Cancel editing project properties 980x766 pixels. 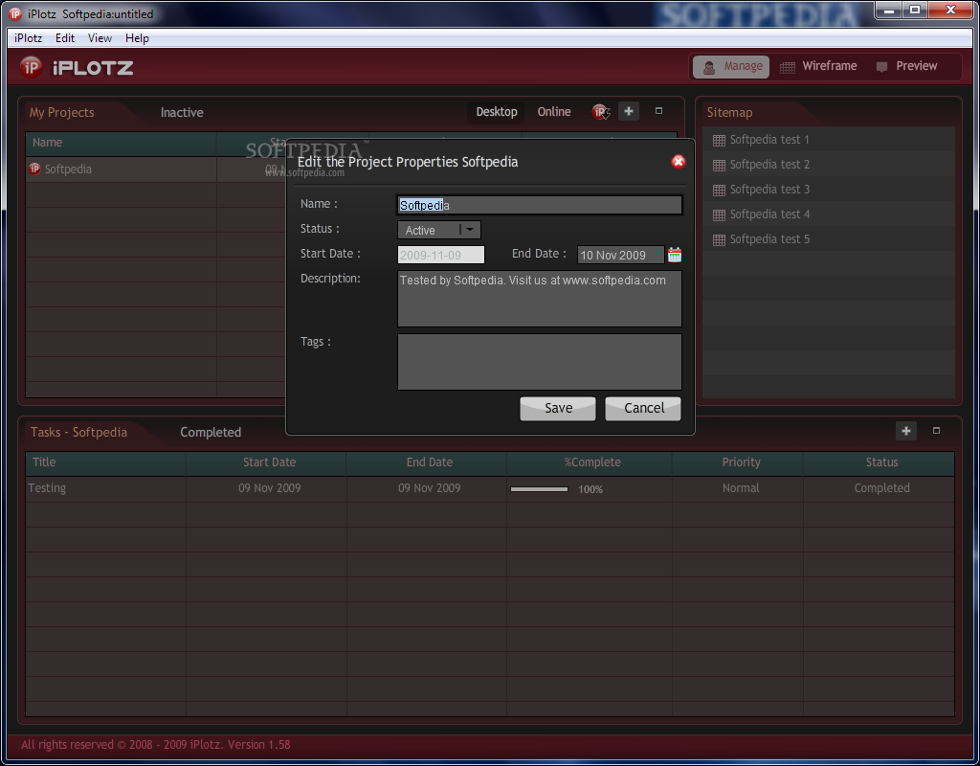(643, 408)
